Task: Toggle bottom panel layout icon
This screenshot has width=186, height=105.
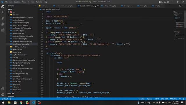Action: (x=162, y=2)
